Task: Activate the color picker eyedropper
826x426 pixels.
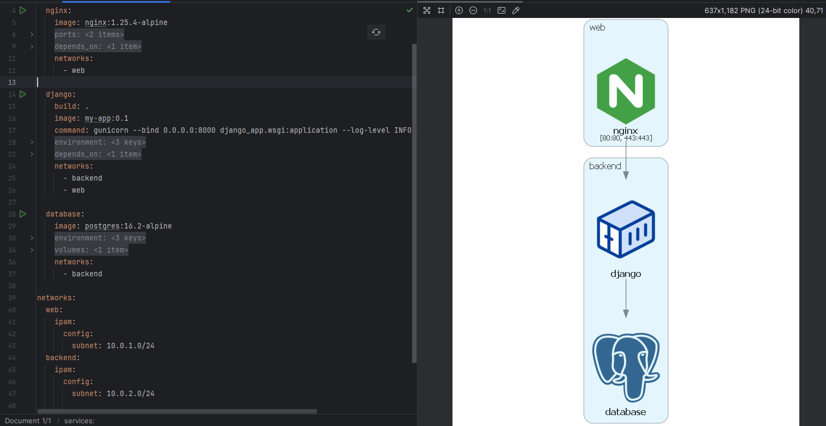Action: 516,10
